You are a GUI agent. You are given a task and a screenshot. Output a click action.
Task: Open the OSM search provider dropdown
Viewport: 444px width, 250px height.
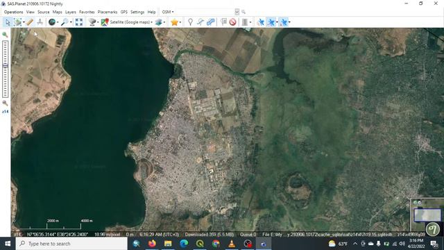click(x=168, y=12)
